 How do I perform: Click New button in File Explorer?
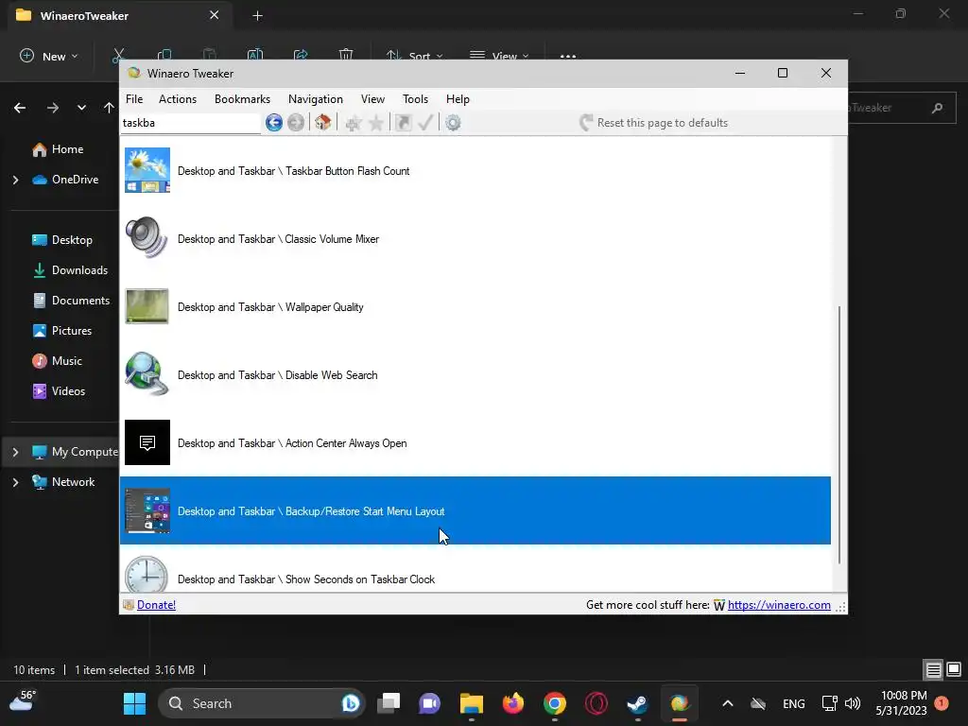coord(49,56)
